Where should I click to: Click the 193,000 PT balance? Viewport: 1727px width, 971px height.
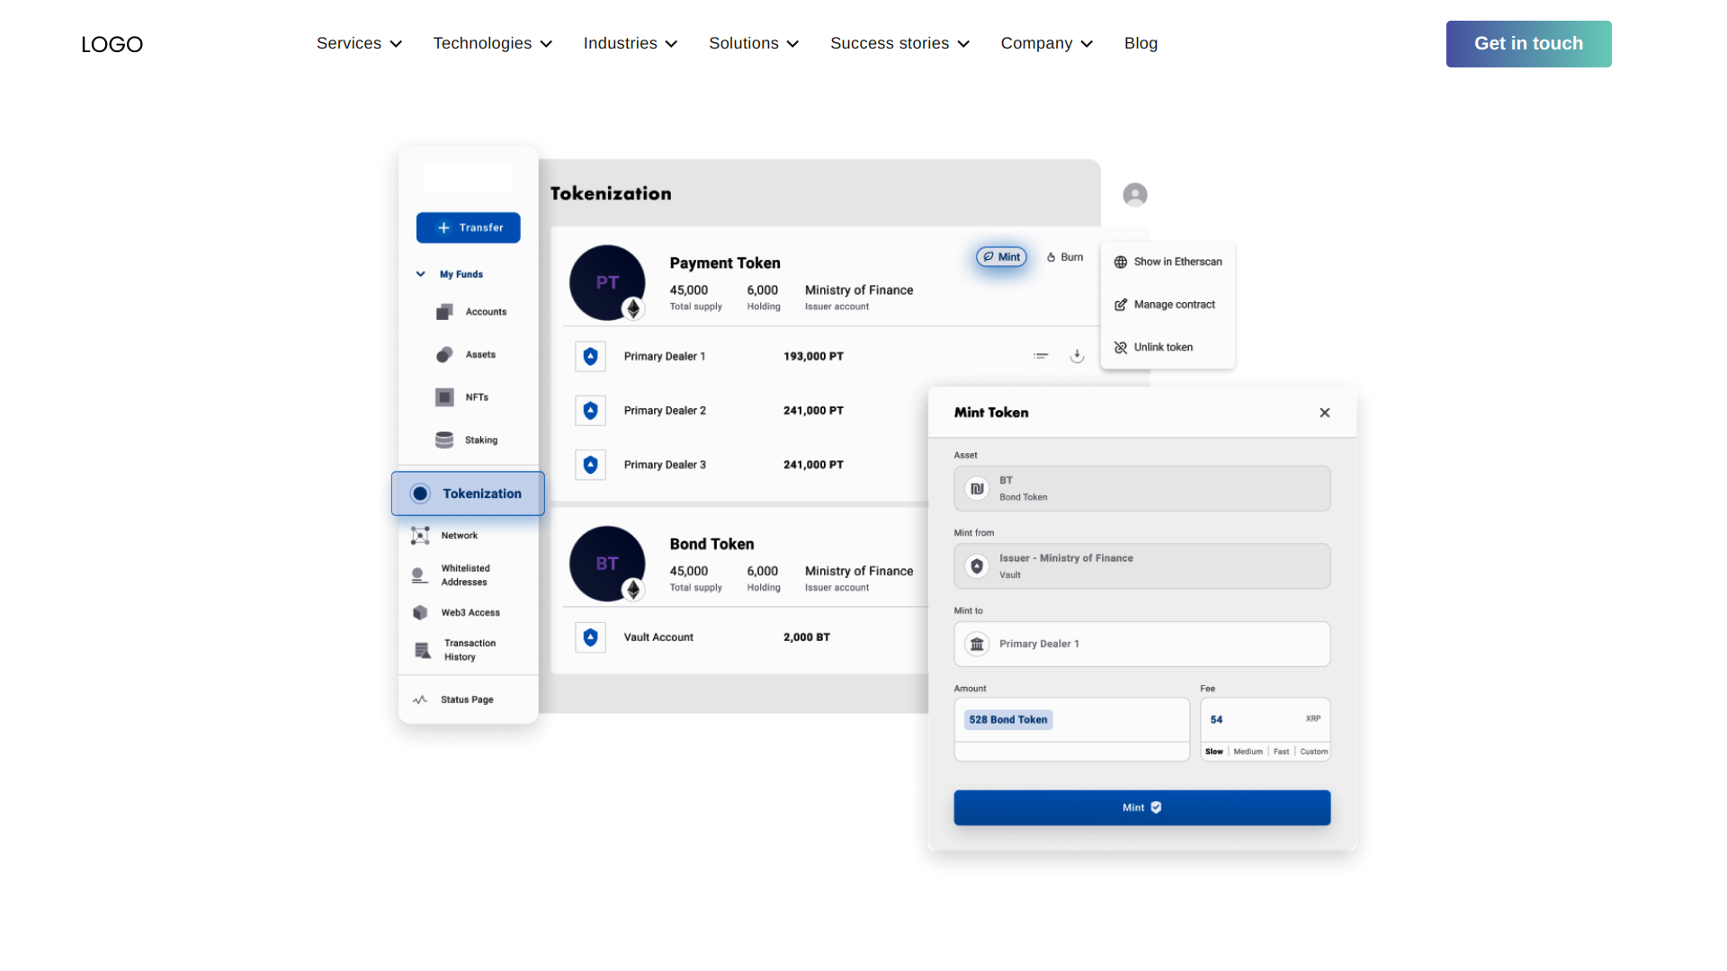tap(813, 357)
